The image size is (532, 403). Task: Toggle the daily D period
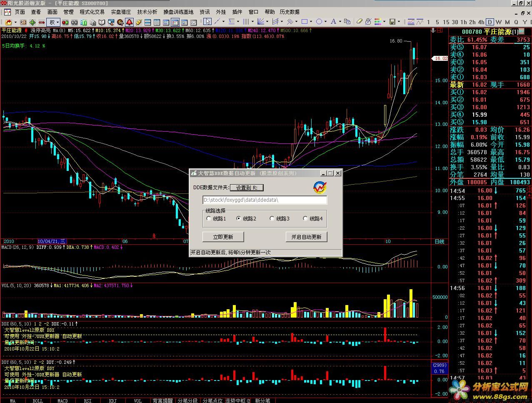click(x=490, y=22)
